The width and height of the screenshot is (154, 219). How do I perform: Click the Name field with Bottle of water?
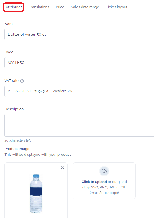pyautogui.click(x=79, y=34)
